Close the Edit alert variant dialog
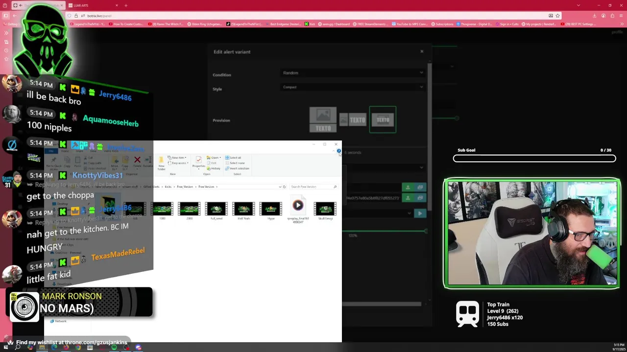The width and height of the screenshot is (627, 352). click(422, 51)
